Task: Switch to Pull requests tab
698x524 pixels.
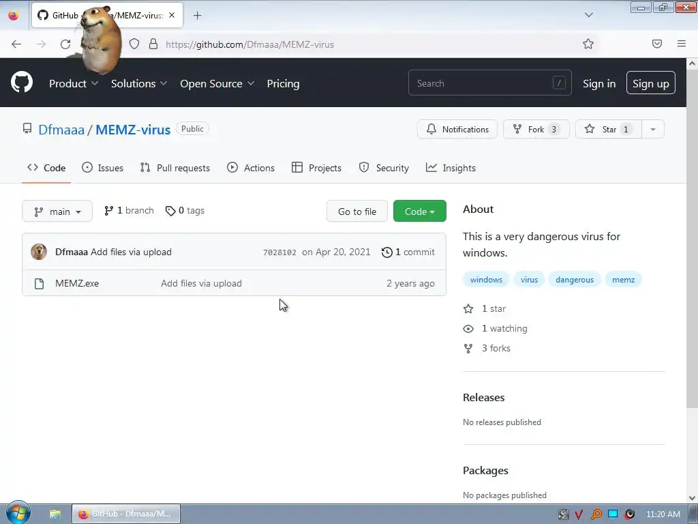Action: click(x=175, y=168)
